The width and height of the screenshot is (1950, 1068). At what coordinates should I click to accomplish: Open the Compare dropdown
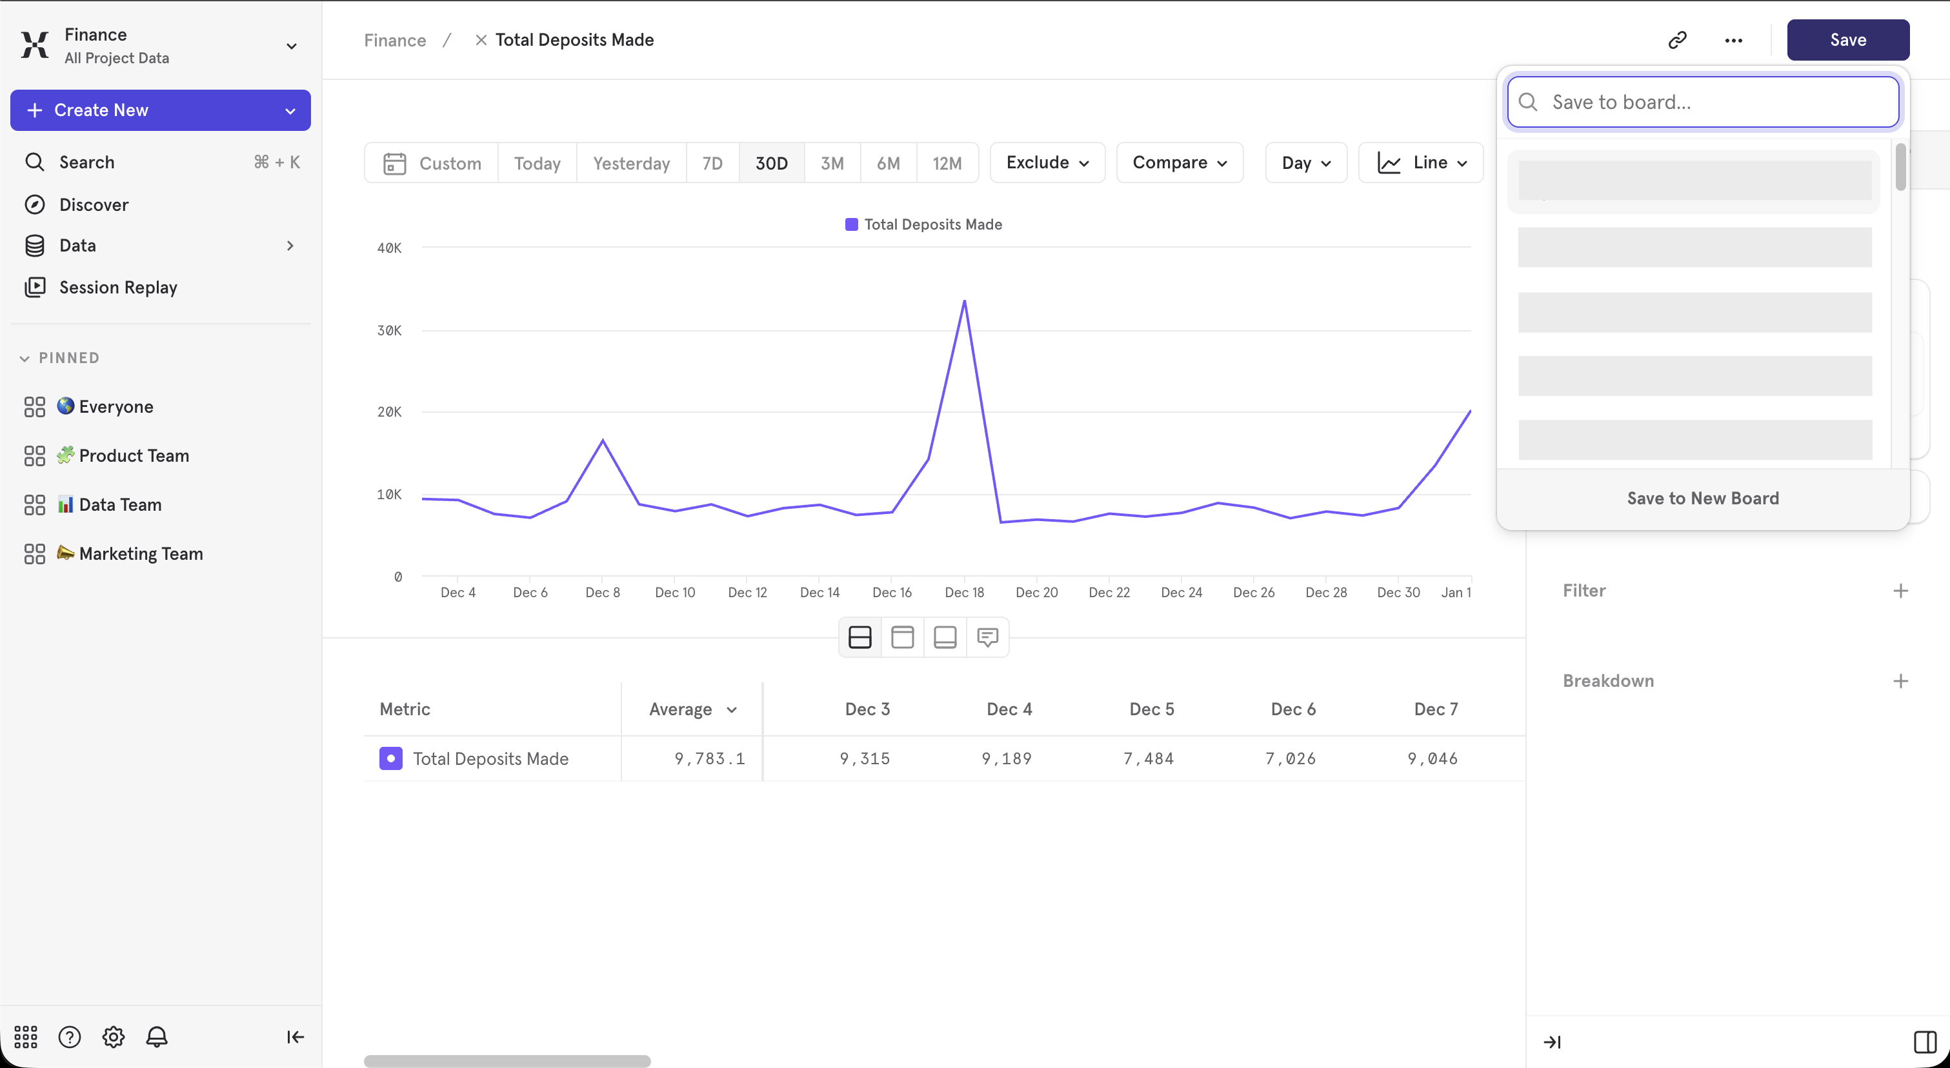click(x=1180, y=163)
